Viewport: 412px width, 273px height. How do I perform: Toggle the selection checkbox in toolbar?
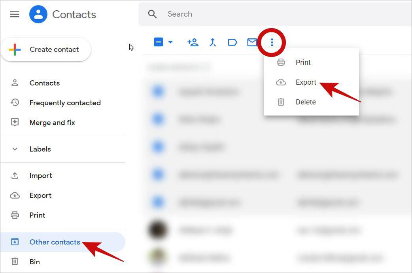coord(159,42)
